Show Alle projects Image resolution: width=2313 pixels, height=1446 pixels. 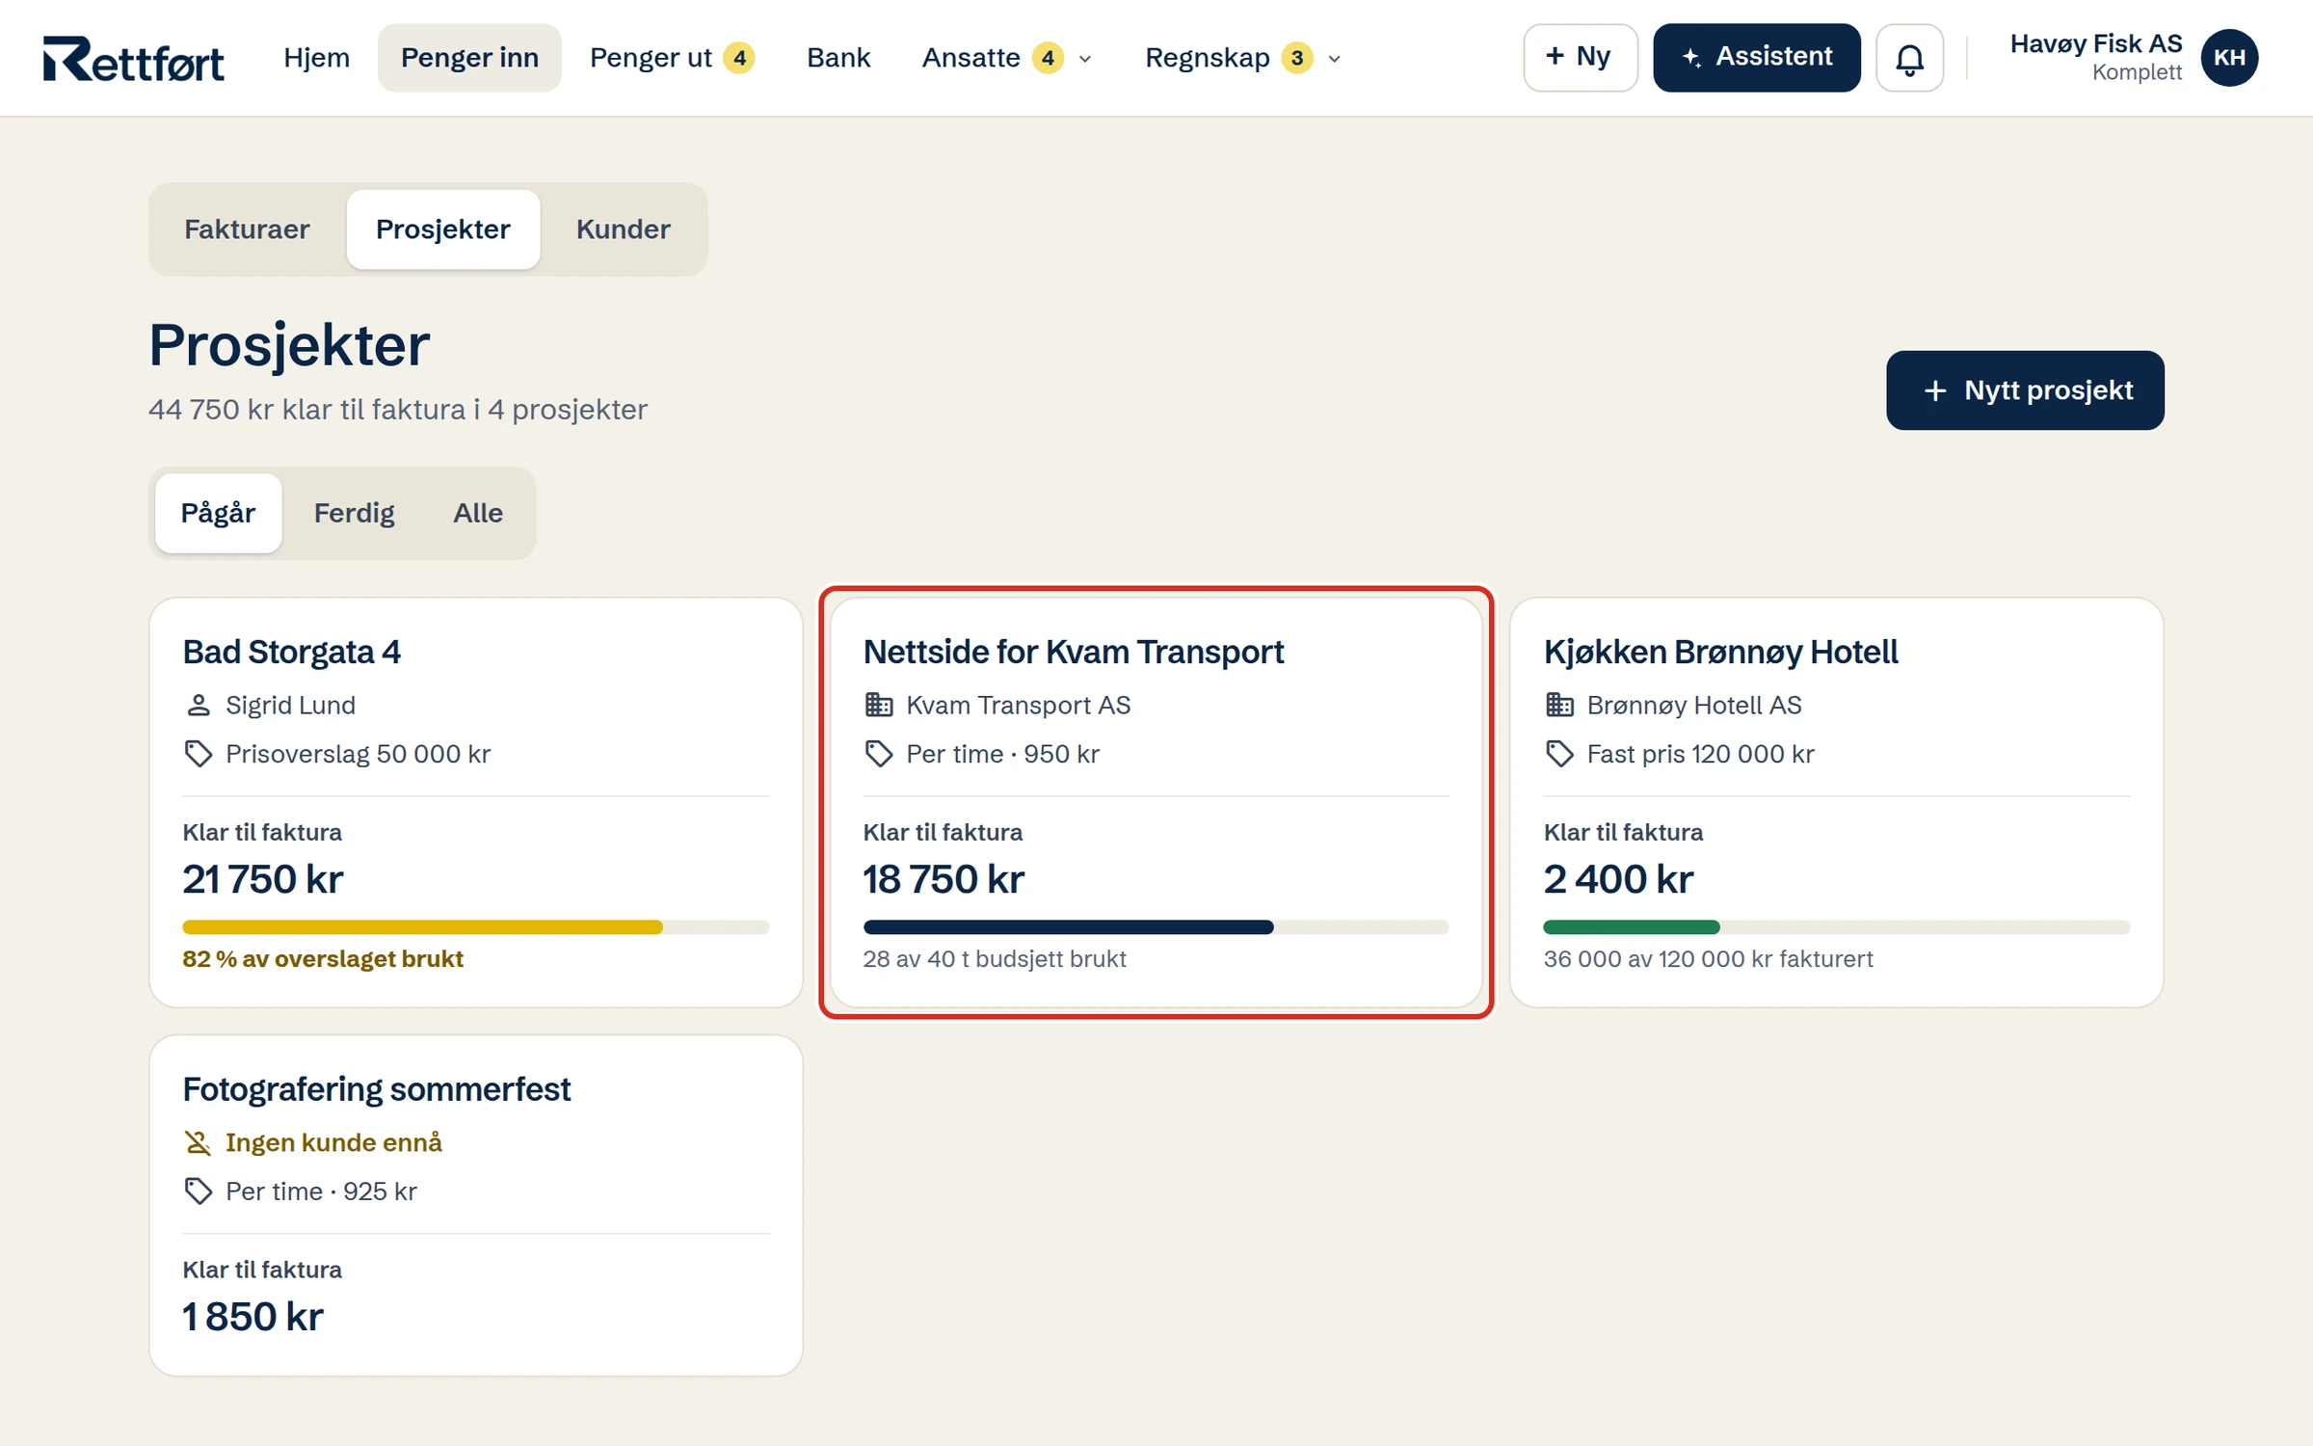point(478,513)
